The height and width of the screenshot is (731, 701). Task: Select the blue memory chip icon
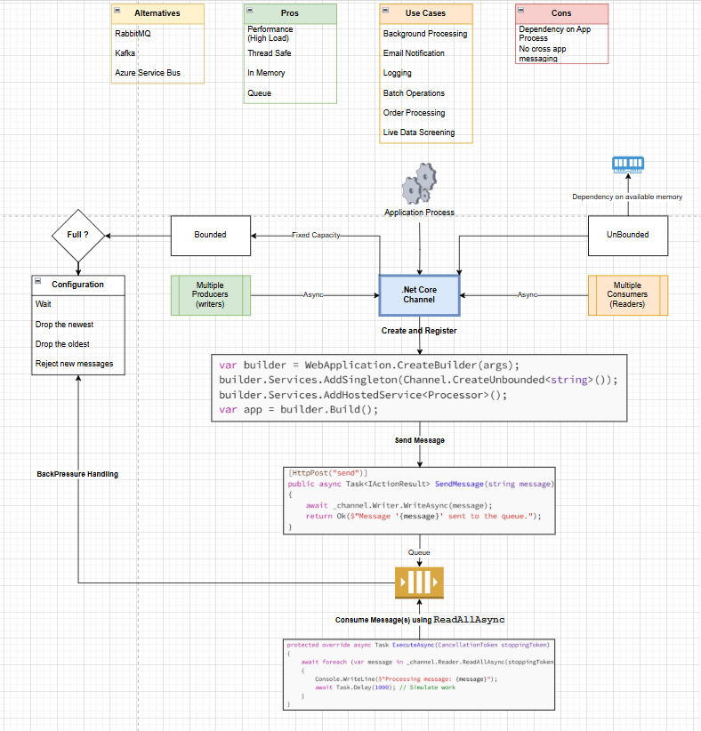coord(628,164)
